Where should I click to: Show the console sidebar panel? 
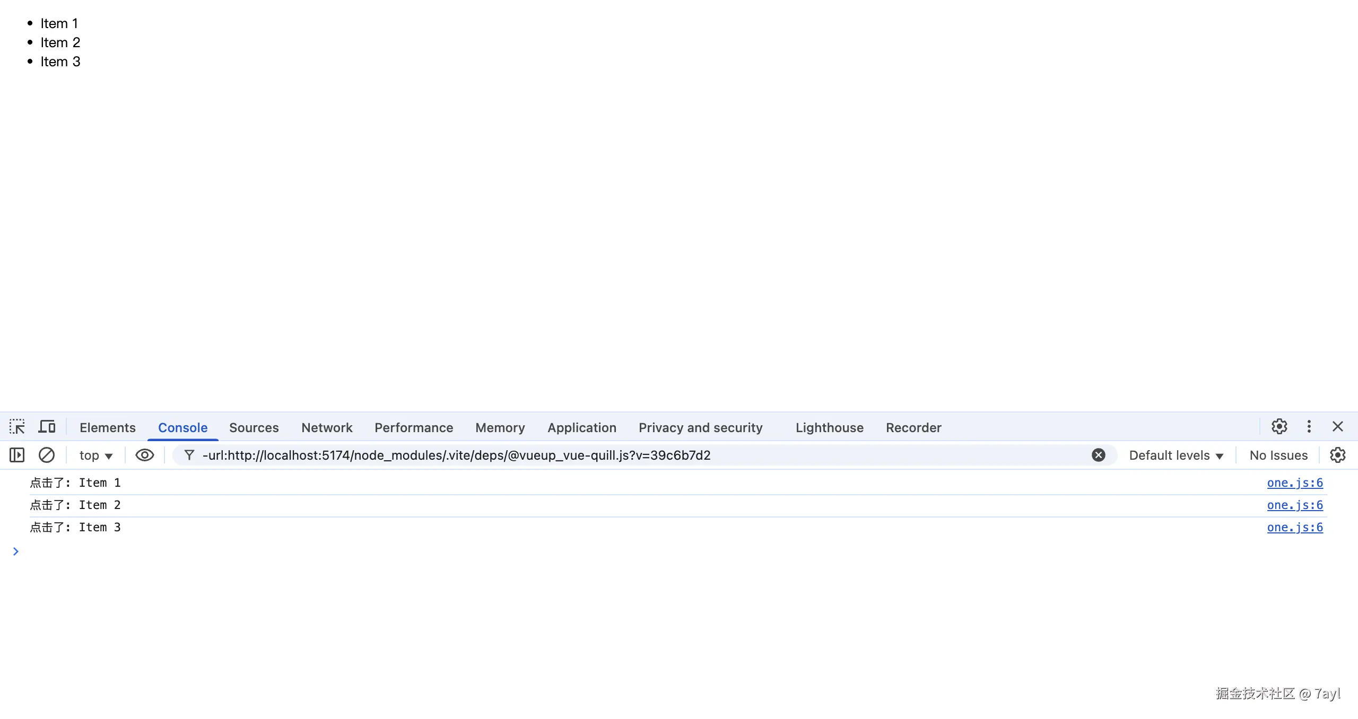point(17,455)
